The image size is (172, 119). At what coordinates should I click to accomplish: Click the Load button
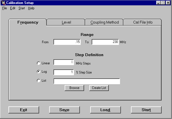105,110
